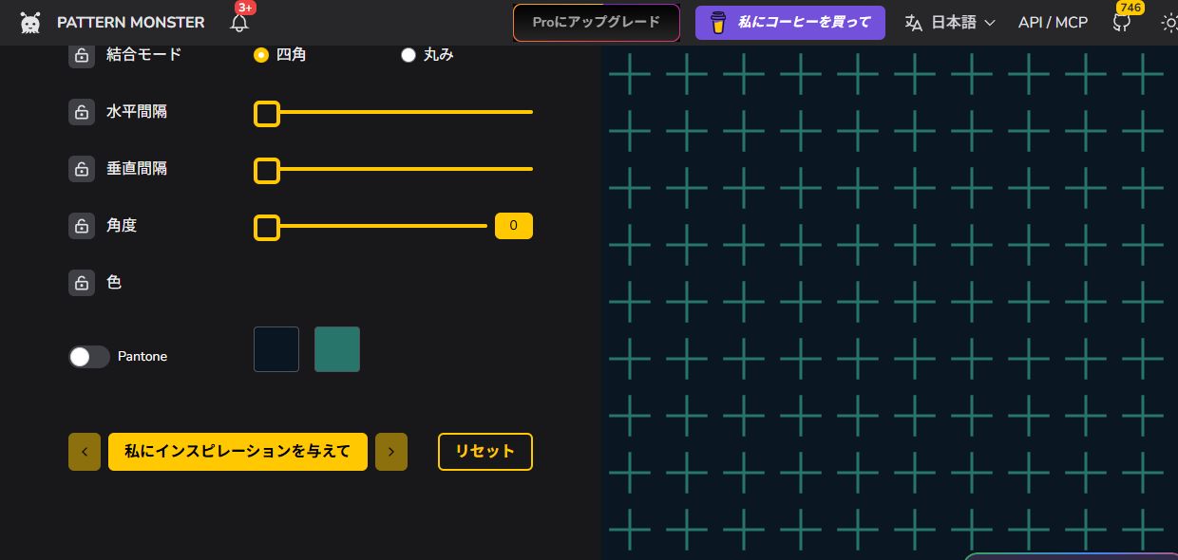This screenshot has width=1178, height=560.
Task: Click the angle value 0 field
Action: click(x=514, y=226)
